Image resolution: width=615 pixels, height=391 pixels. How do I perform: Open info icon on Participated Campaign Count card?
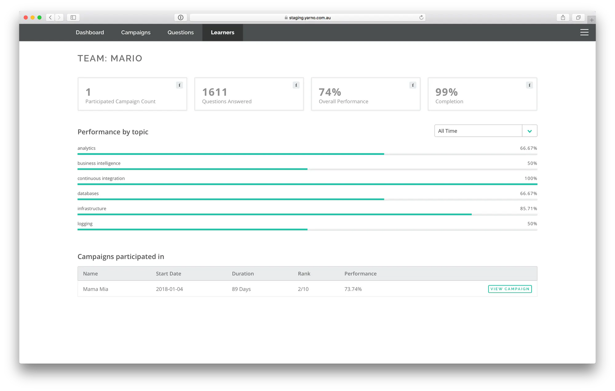pyautogui.click(x=179, y=85)
